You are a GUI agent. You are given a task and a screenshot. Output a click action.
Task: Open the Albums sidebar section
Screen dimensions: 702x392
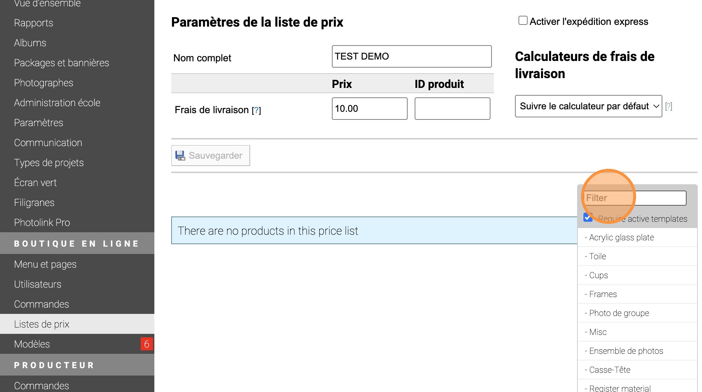click(x=30, y=43)
